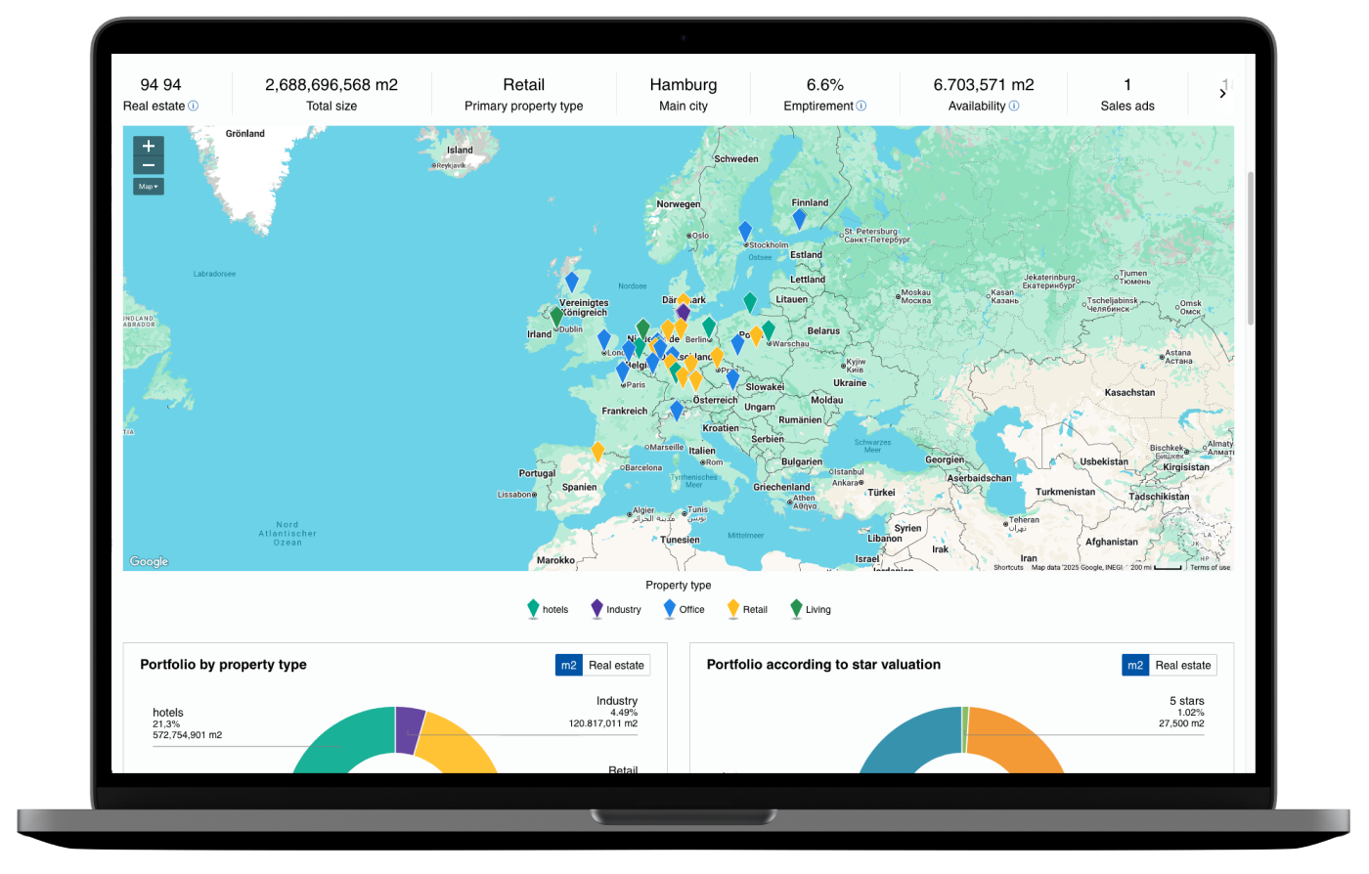Click the Google logo on the map

coord(149,561)
